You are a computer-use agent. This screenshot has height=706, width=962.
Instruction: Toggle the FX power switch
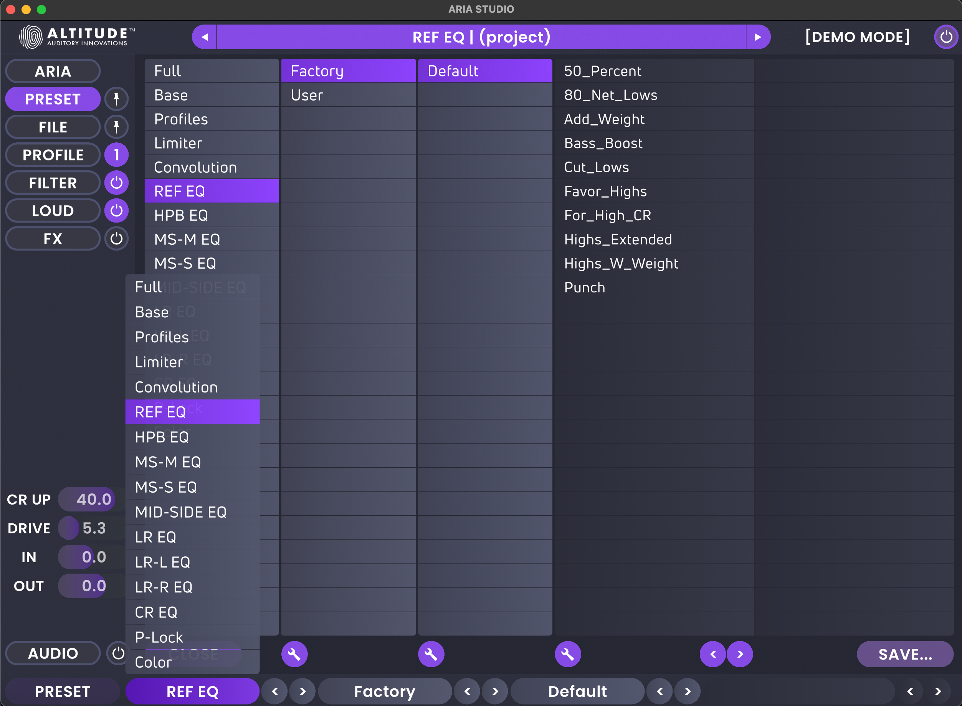coord(116,239)
